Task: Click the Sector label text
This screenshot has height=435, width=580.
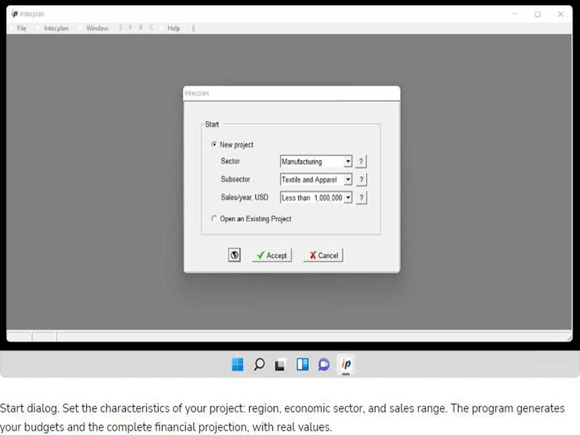Action: (x=230, y=161)
